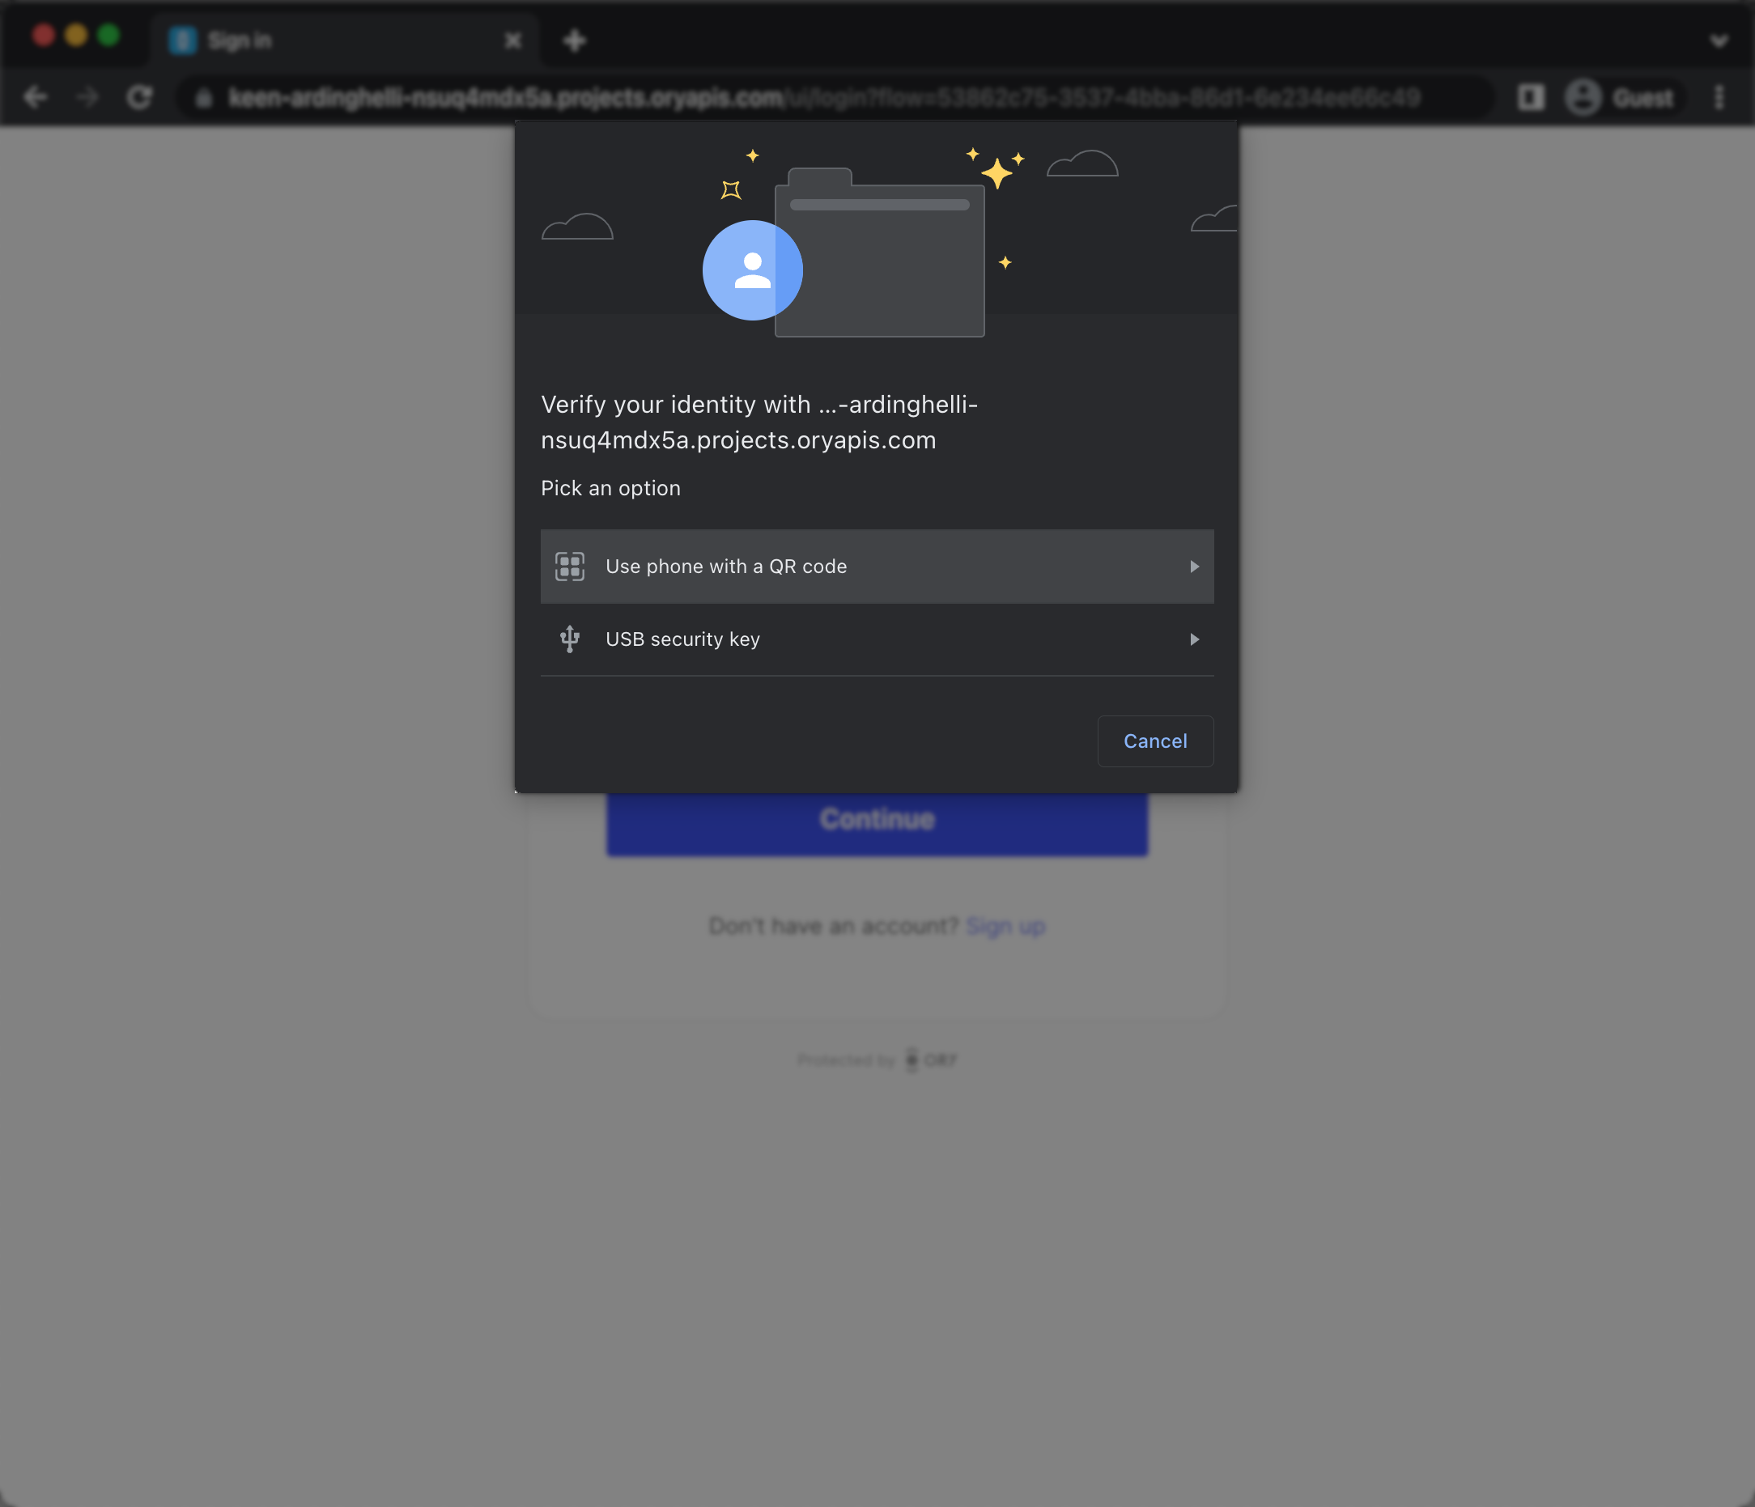Click the USB security key icon

tap(570, 640)
